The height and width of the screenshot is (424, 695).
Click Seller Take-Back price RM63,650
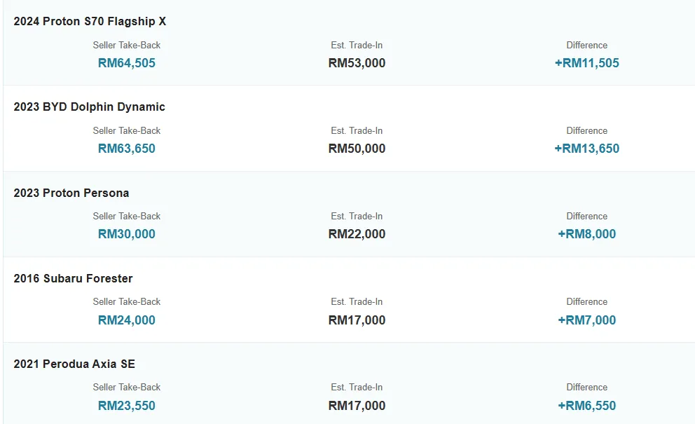[127, 149]
